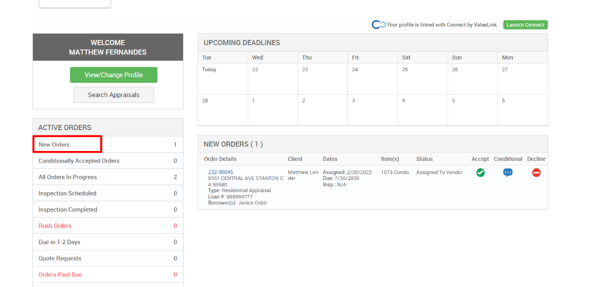Click the Loan # 888999777 text

(x=230, y=197)
